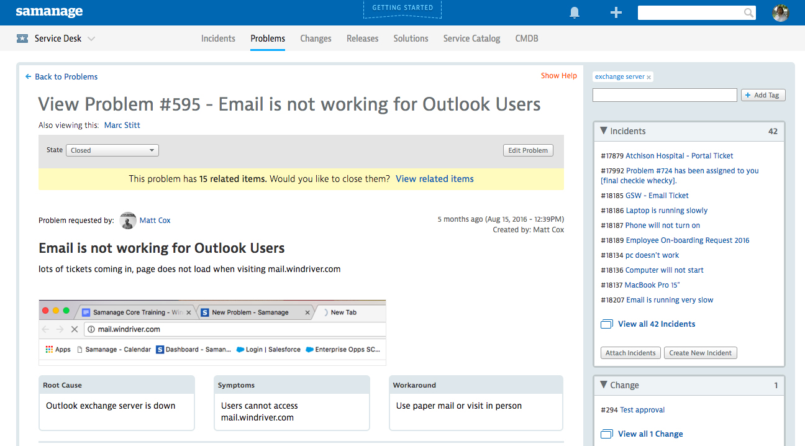This screenshot has width=805, height=446.
Task: Open incident MacBook Pro 15"
Action: pos(652,285)
